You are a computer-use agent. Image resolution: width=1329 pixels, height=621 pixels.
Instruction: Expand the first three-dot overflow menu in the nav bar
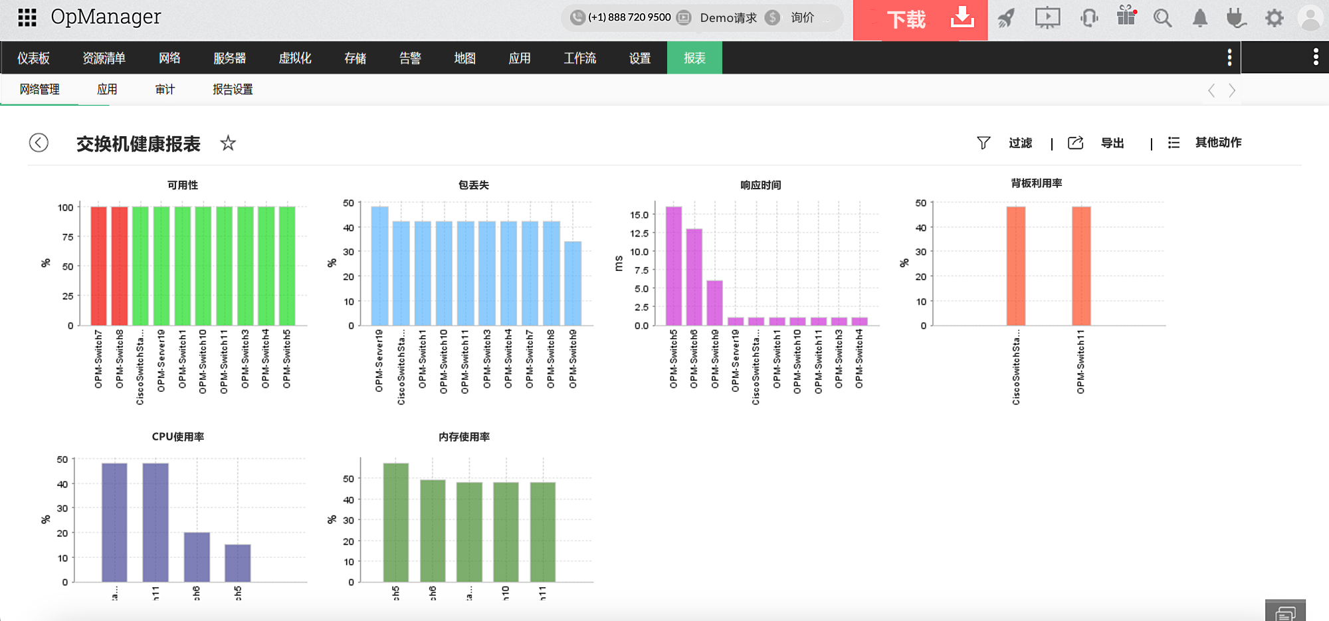point(1229,58)
